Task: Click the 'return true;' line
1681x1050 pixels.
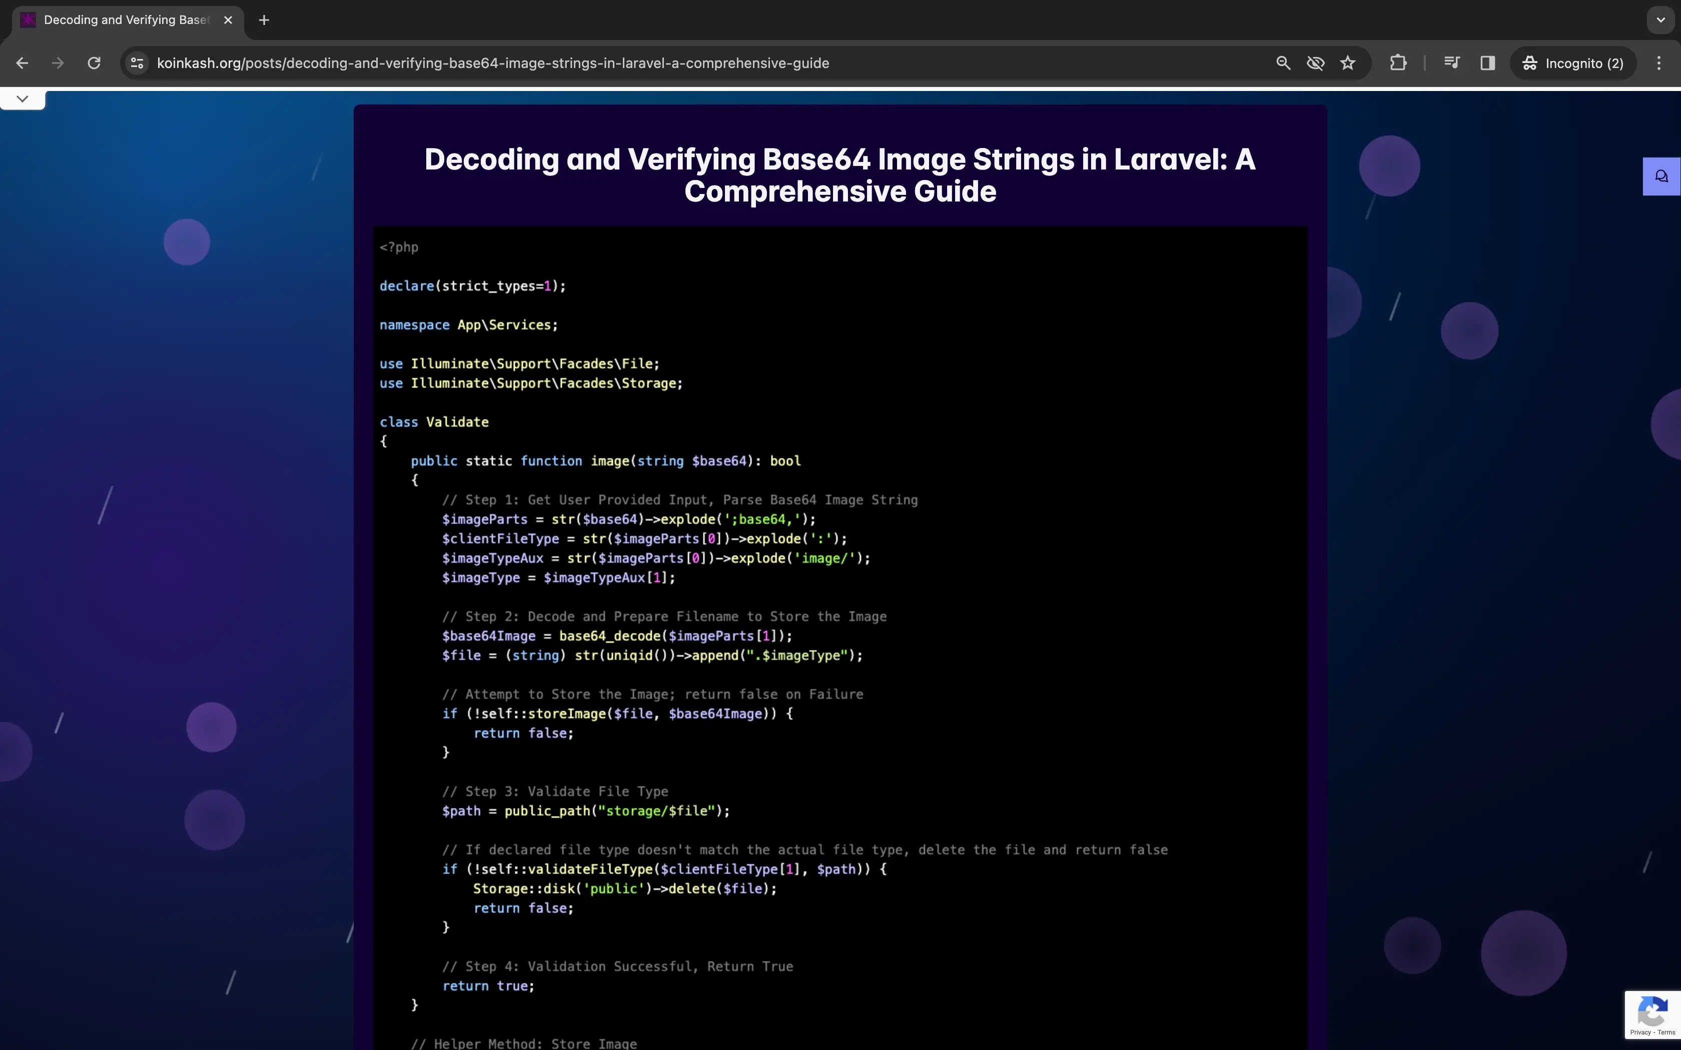Action: (488, 986)
